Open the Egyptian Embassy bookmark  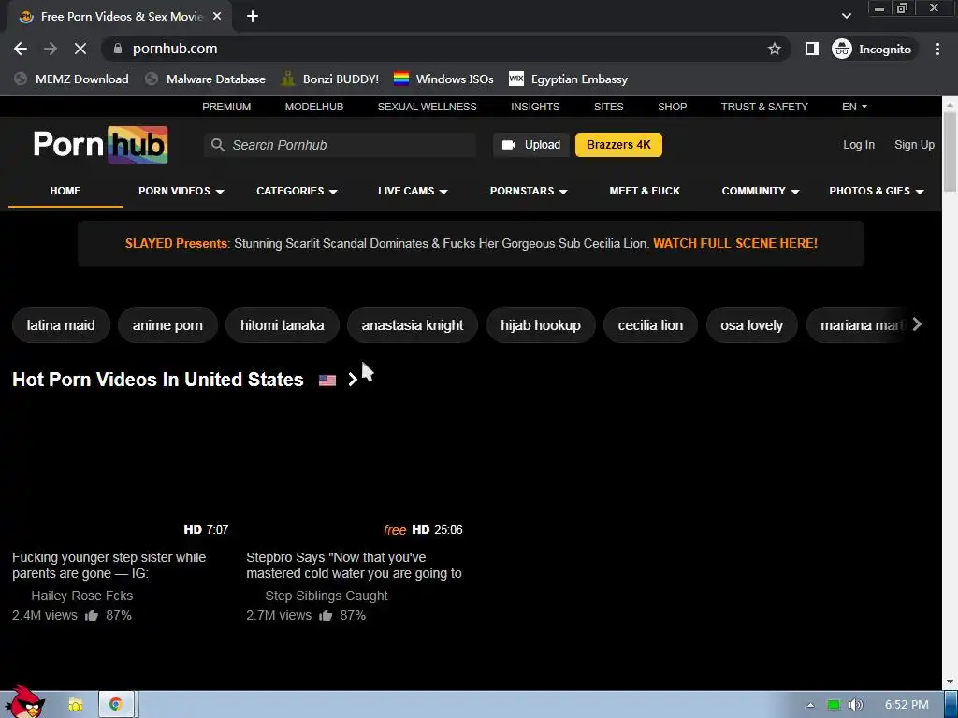tap(568, 79)
